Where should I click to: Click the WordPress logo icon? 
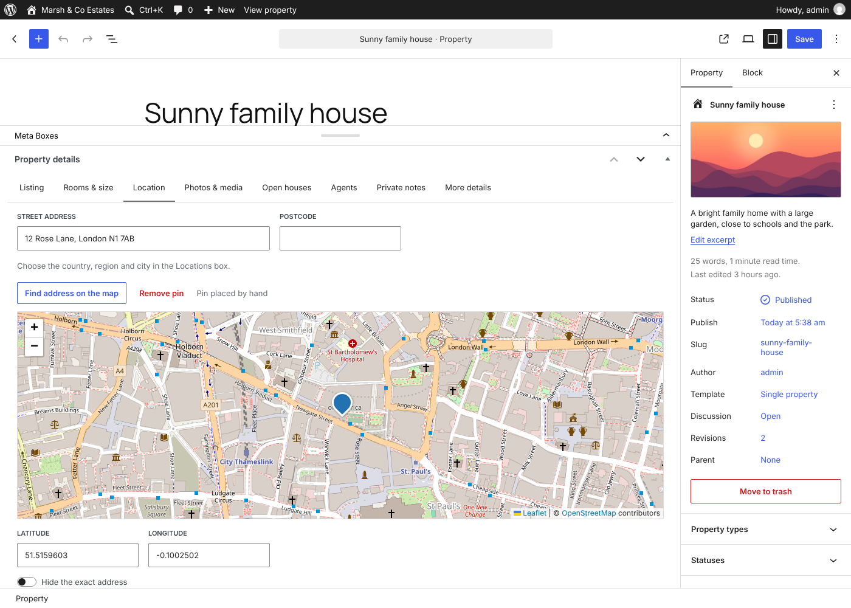click(x=10, y=10)
